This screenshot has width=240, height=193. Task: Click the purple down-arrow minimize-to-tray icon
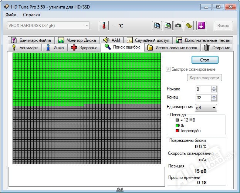201,26
